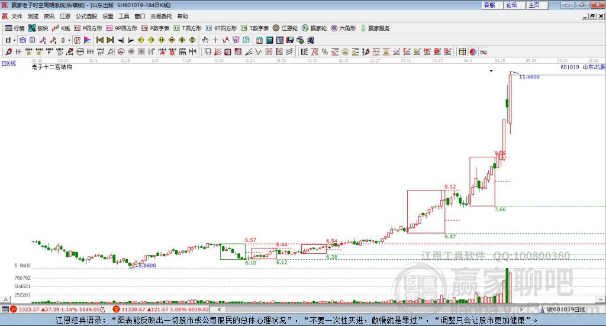Click the 601019 山东出版 stock label
Screen dimensions: 606x326
[x=583, y=67]
